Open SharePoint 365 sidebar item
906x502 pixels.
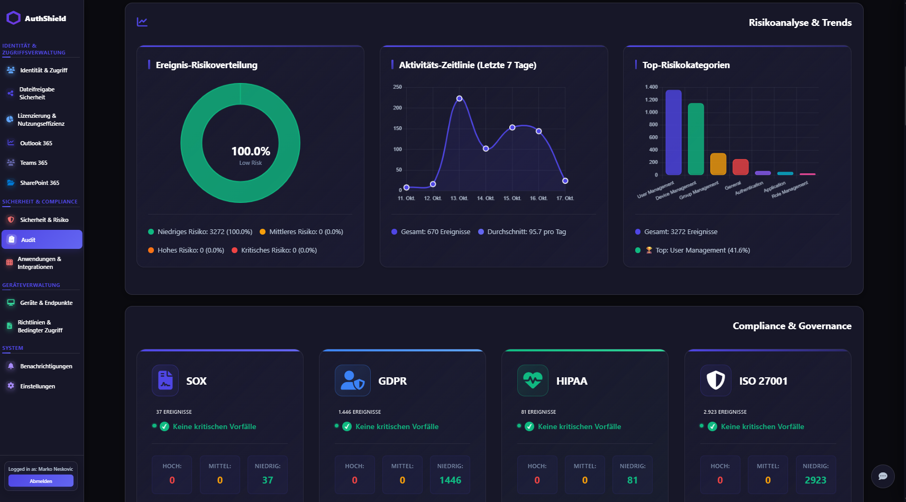pos(40,183)
